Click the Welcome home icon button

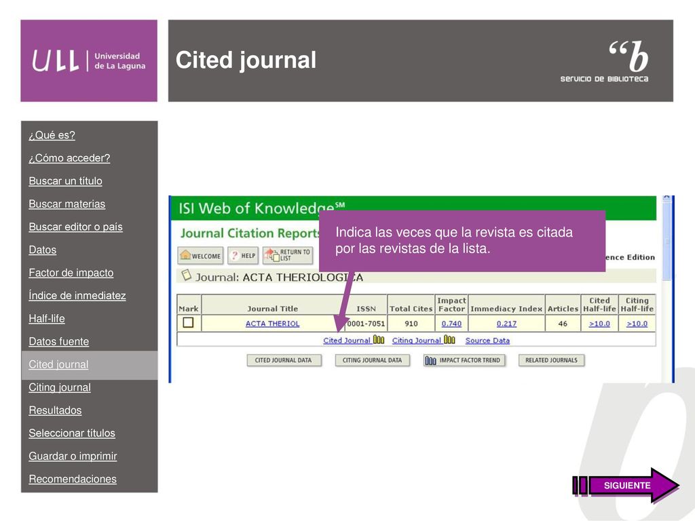(200, 256)
